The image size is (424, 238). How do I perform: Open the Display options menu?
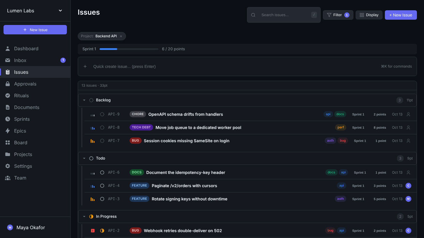[369, 15]
